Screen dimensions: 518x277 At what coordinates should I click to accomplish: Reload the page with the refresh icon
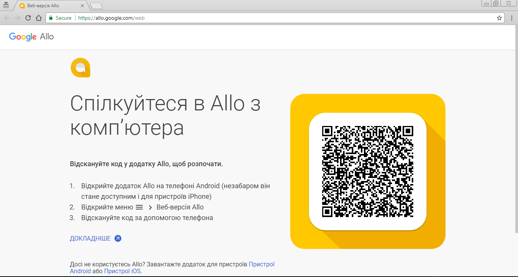point(28,18)
